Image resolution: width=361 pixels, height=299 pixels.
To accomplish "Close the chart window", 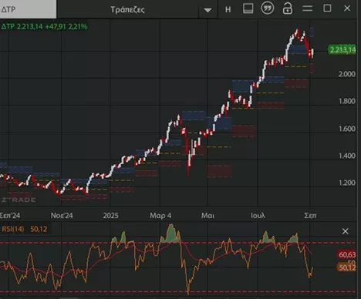I will [347, 8].
